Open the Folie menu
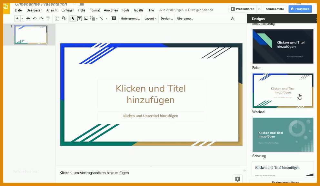This screenshot has width=320, height=186. (x=82, y=10)
